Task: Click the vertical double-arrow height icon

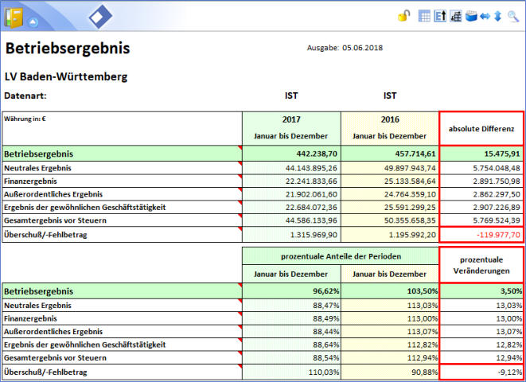Action: pyautogui.click(x=497, y=16)
